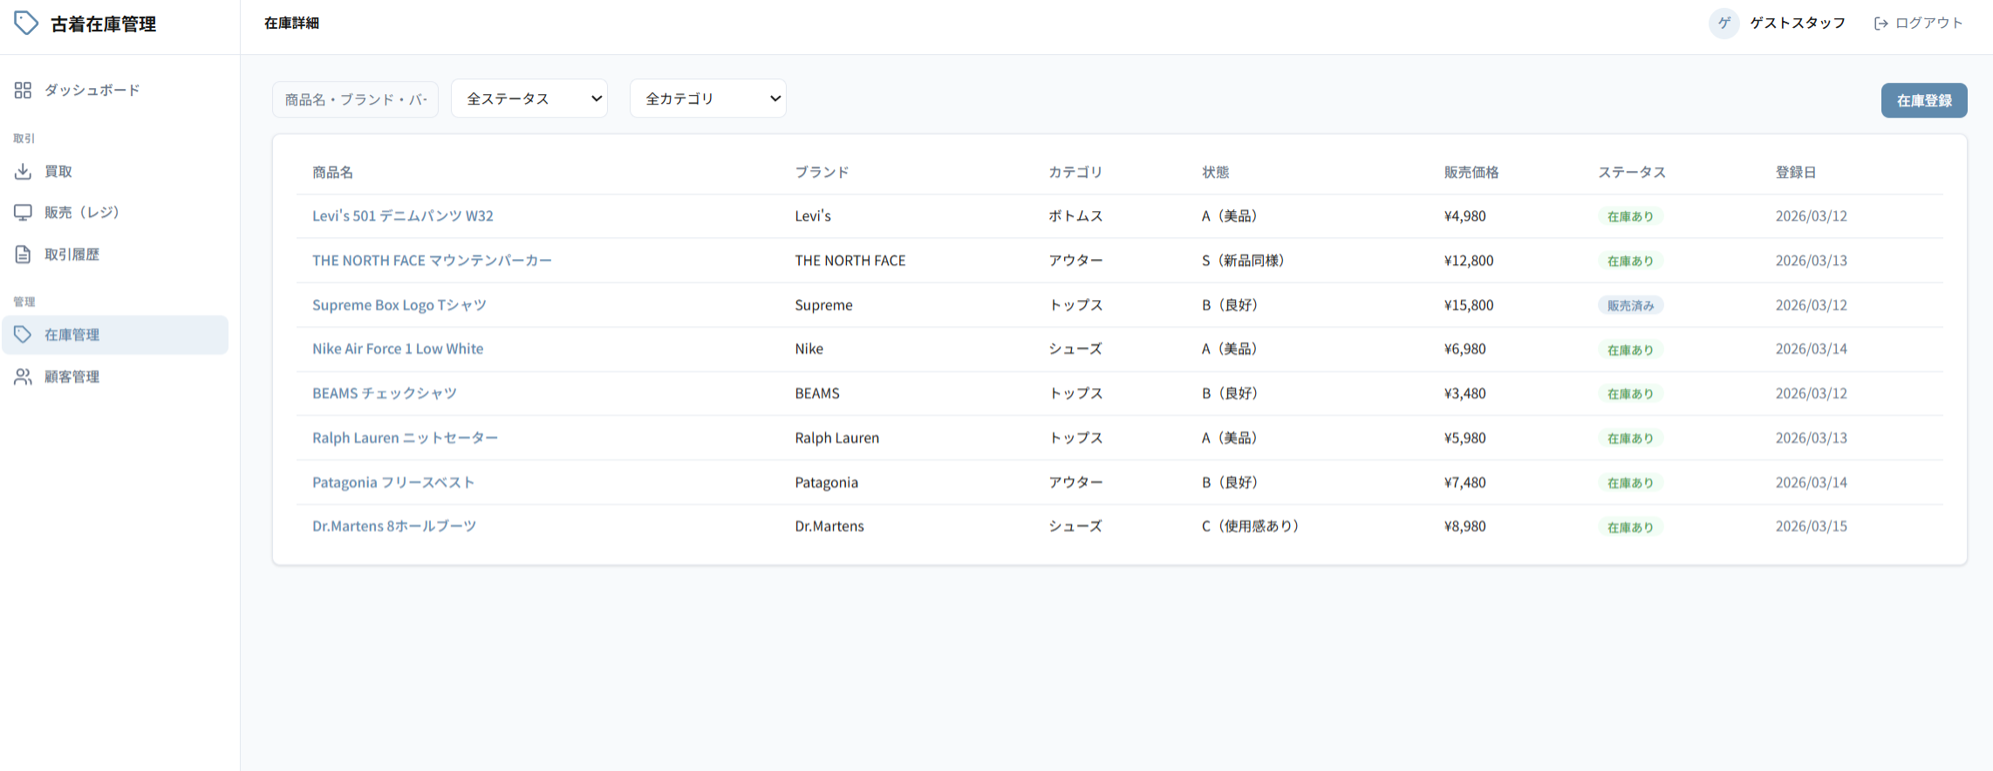Screen dimensions: 1993x771
Task: Open the 全カテゴリ dropdown
Action: click(707, 99)
